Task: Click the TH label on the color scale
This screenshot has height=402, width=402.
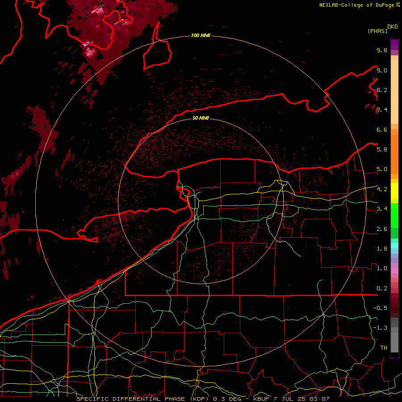Action: [x=384, y=348]
